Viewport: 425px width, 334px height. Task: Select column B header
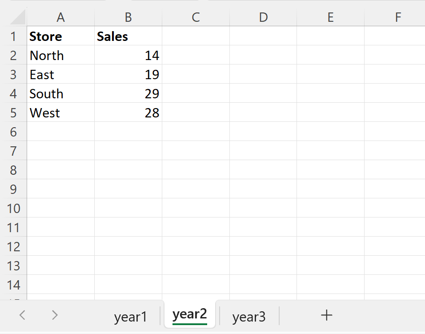pos(128,18)
